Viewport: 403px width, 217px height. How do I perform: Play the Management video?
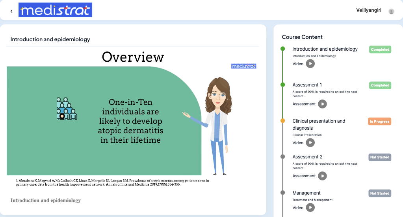[x=310, y=208]
